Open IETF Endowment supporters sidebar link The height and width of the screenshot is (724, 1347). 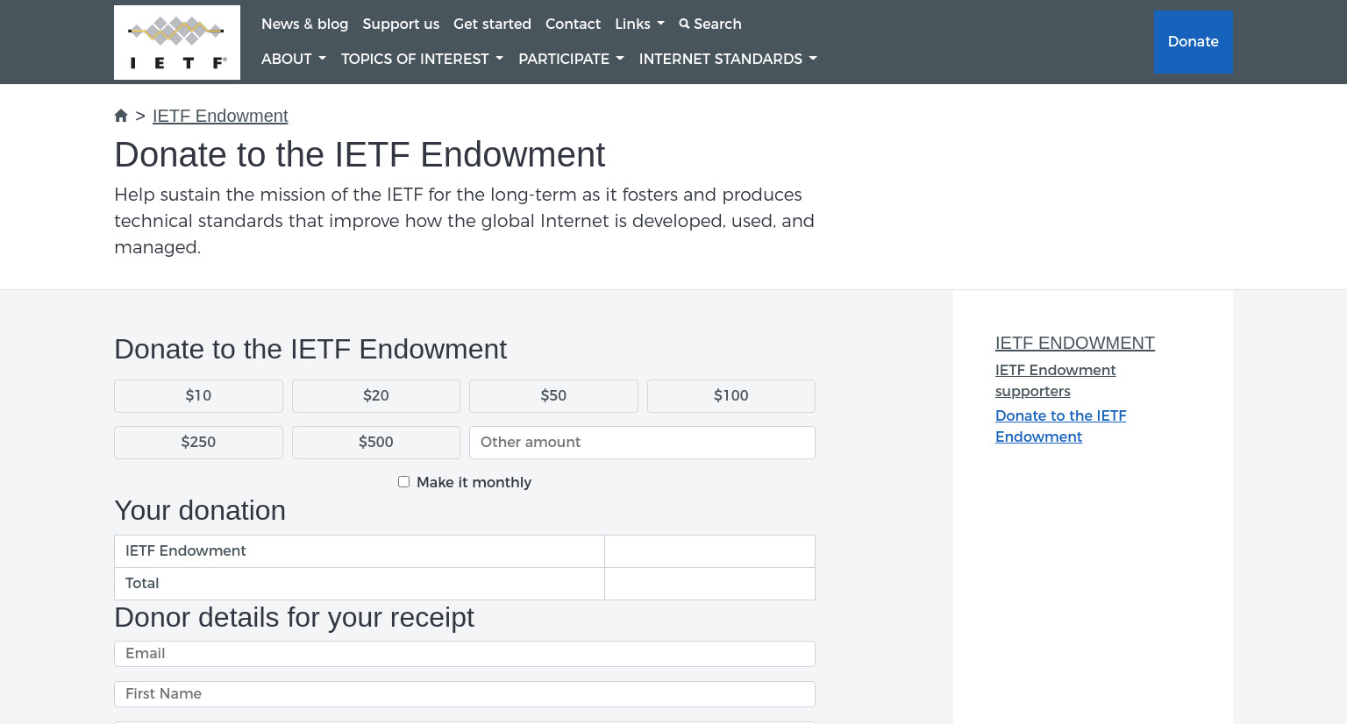point(1056,380)
